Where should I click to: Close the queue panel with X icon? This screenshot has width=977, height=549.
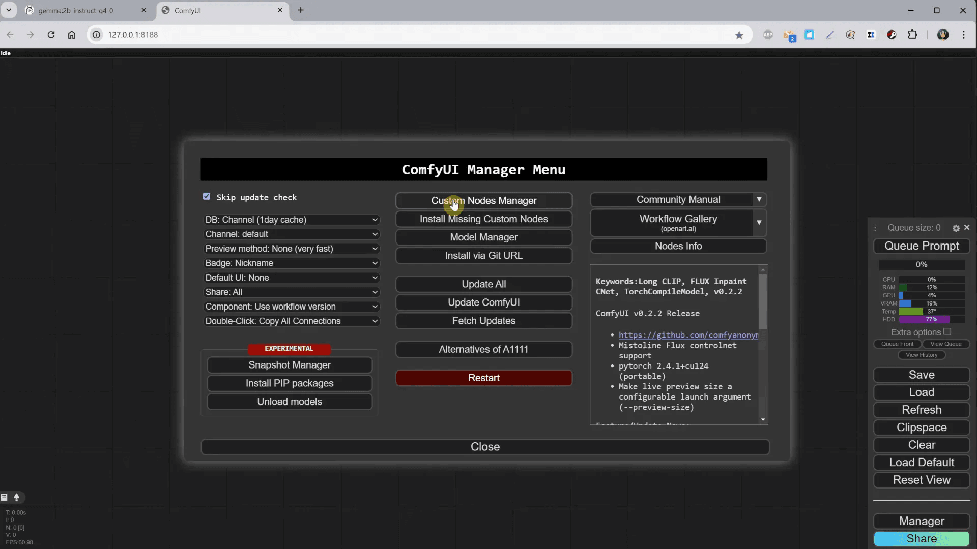click(x=967, y=227)
